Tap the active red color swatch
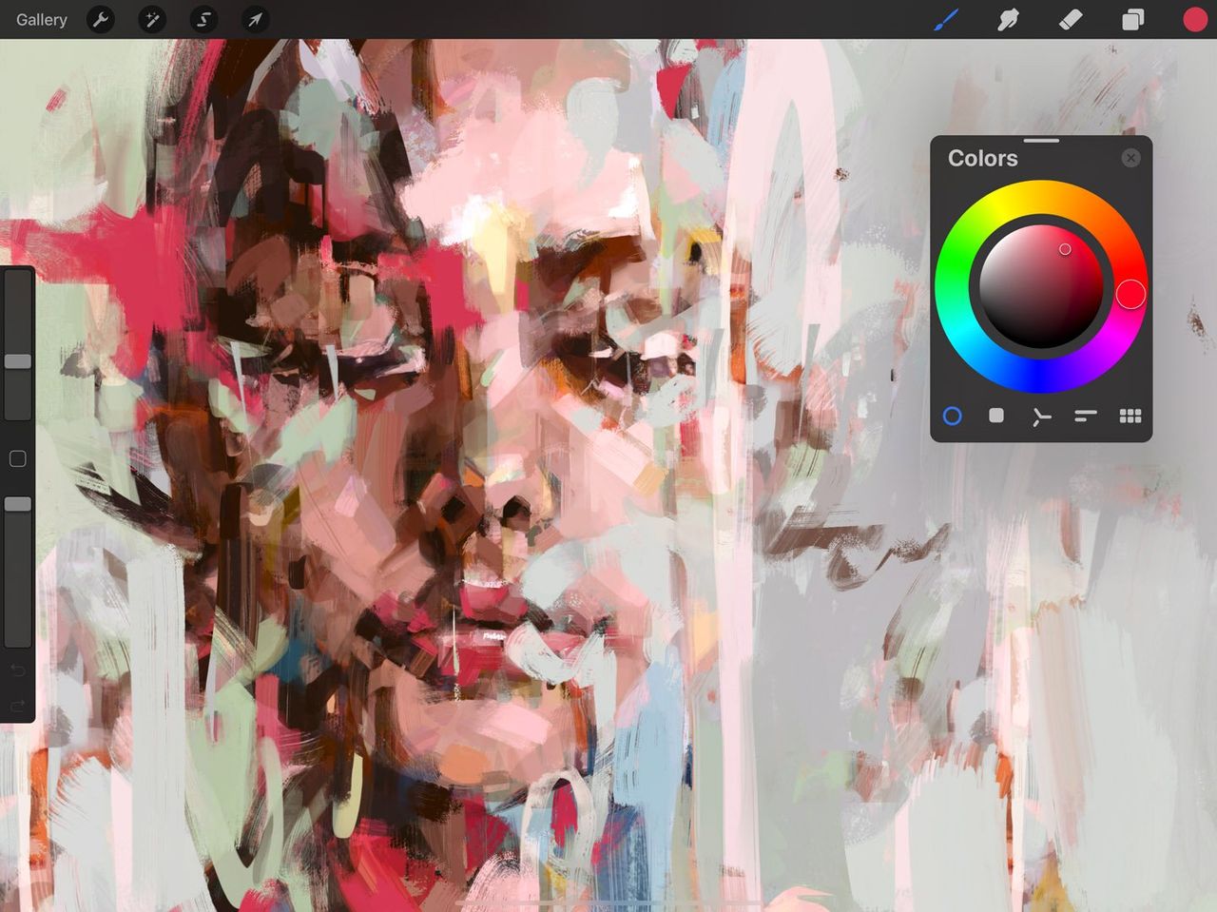 point(1195,19)
